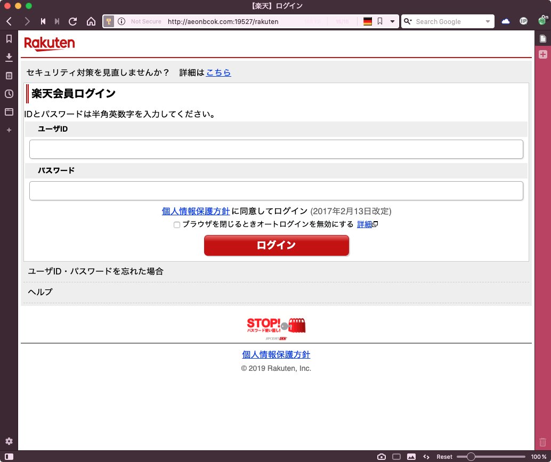The width and height of the screenshot is (551, 462).
Task: Add a new web panel
Action: (9, 130)
